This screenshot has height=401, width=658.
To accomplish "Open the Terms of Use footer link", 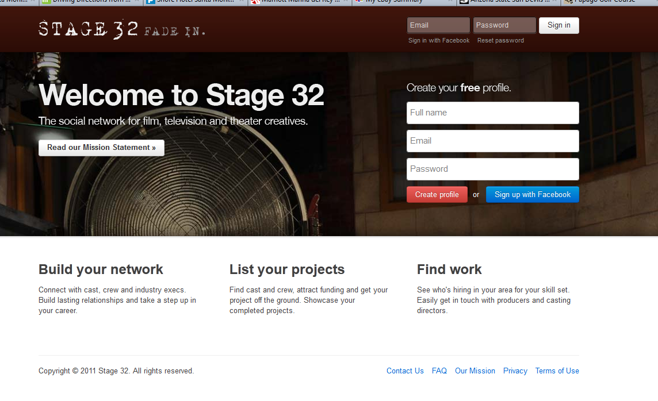I will point(557,371).
